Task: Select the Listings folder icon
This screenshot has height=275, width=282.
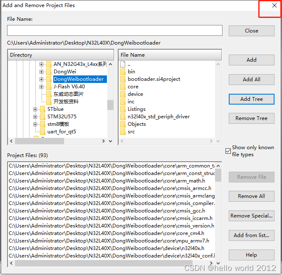Action: (123, 109)
